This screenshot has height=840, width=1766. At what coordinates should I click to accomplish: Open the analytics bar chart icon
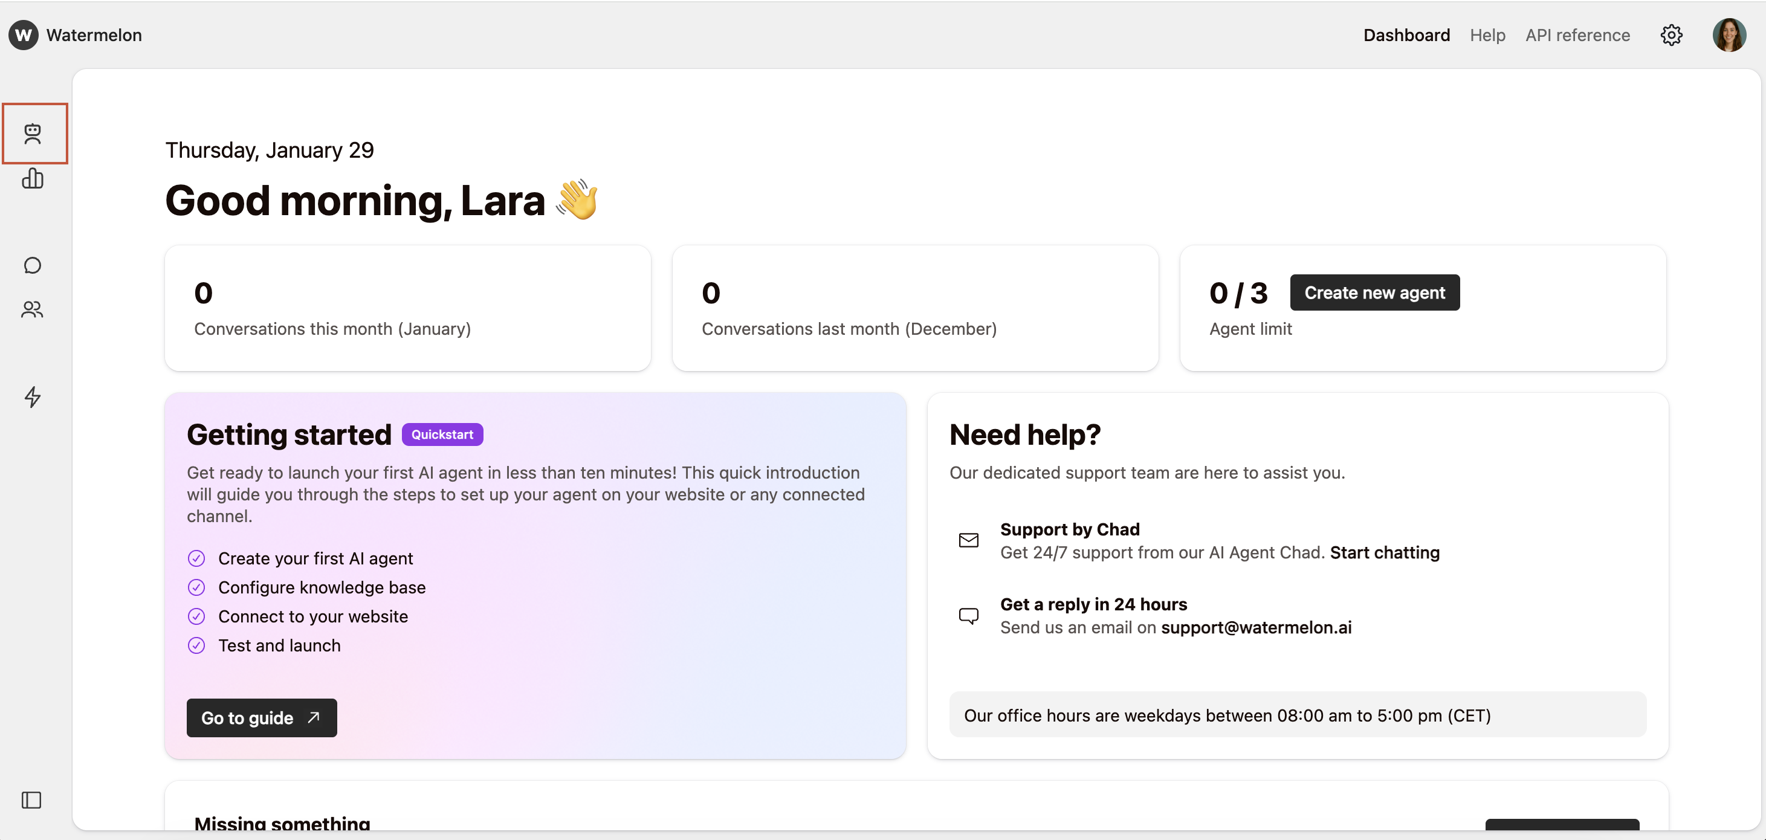pyautogui.click(x=33, y=178)
